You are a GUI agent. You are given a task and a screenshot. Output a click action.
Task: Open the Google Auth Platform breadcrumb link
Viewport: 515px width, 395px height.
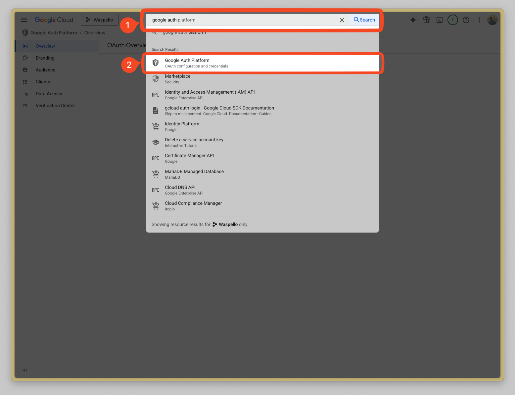(54, 33)
